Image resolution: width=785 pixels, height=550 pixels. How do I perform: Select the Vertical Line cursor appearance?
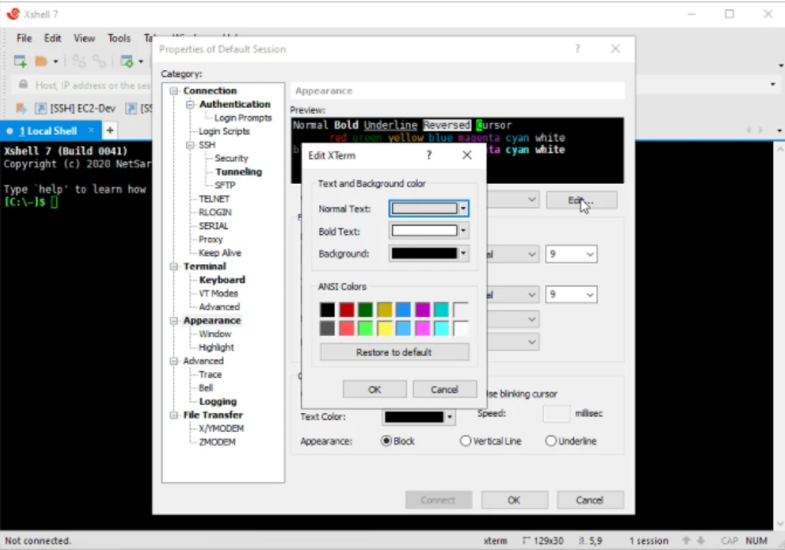tap(465, 441)
